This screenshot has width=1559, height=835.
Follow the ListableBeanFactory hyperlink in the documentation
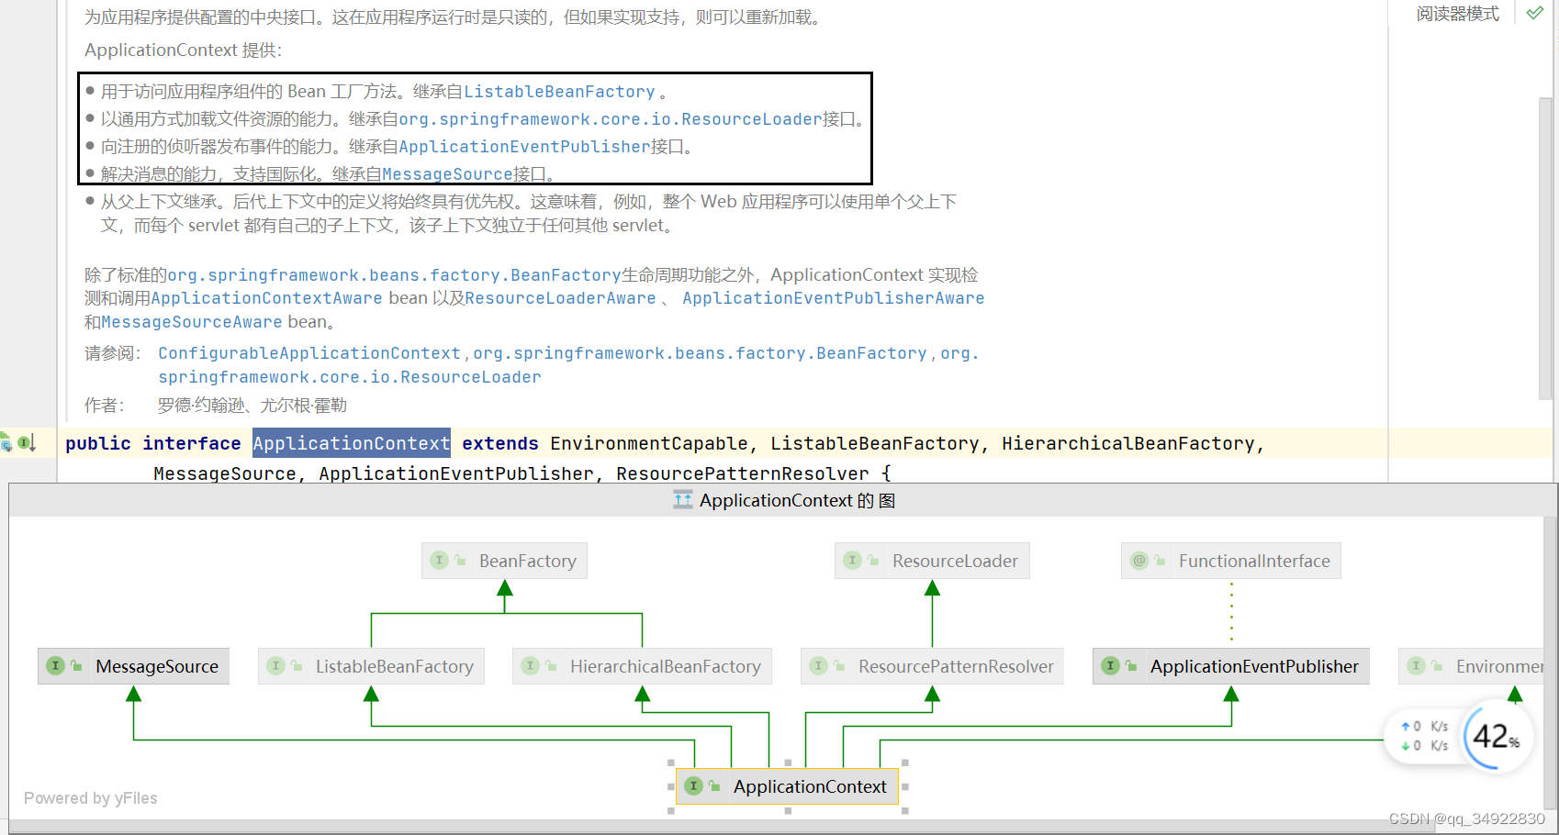(560, 91)
